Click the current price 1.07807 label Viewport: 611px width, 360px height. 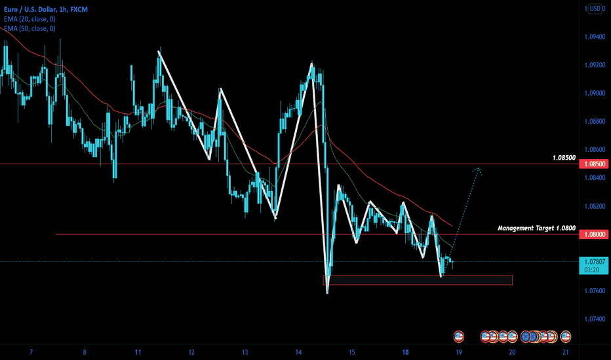tap(594, 262)
